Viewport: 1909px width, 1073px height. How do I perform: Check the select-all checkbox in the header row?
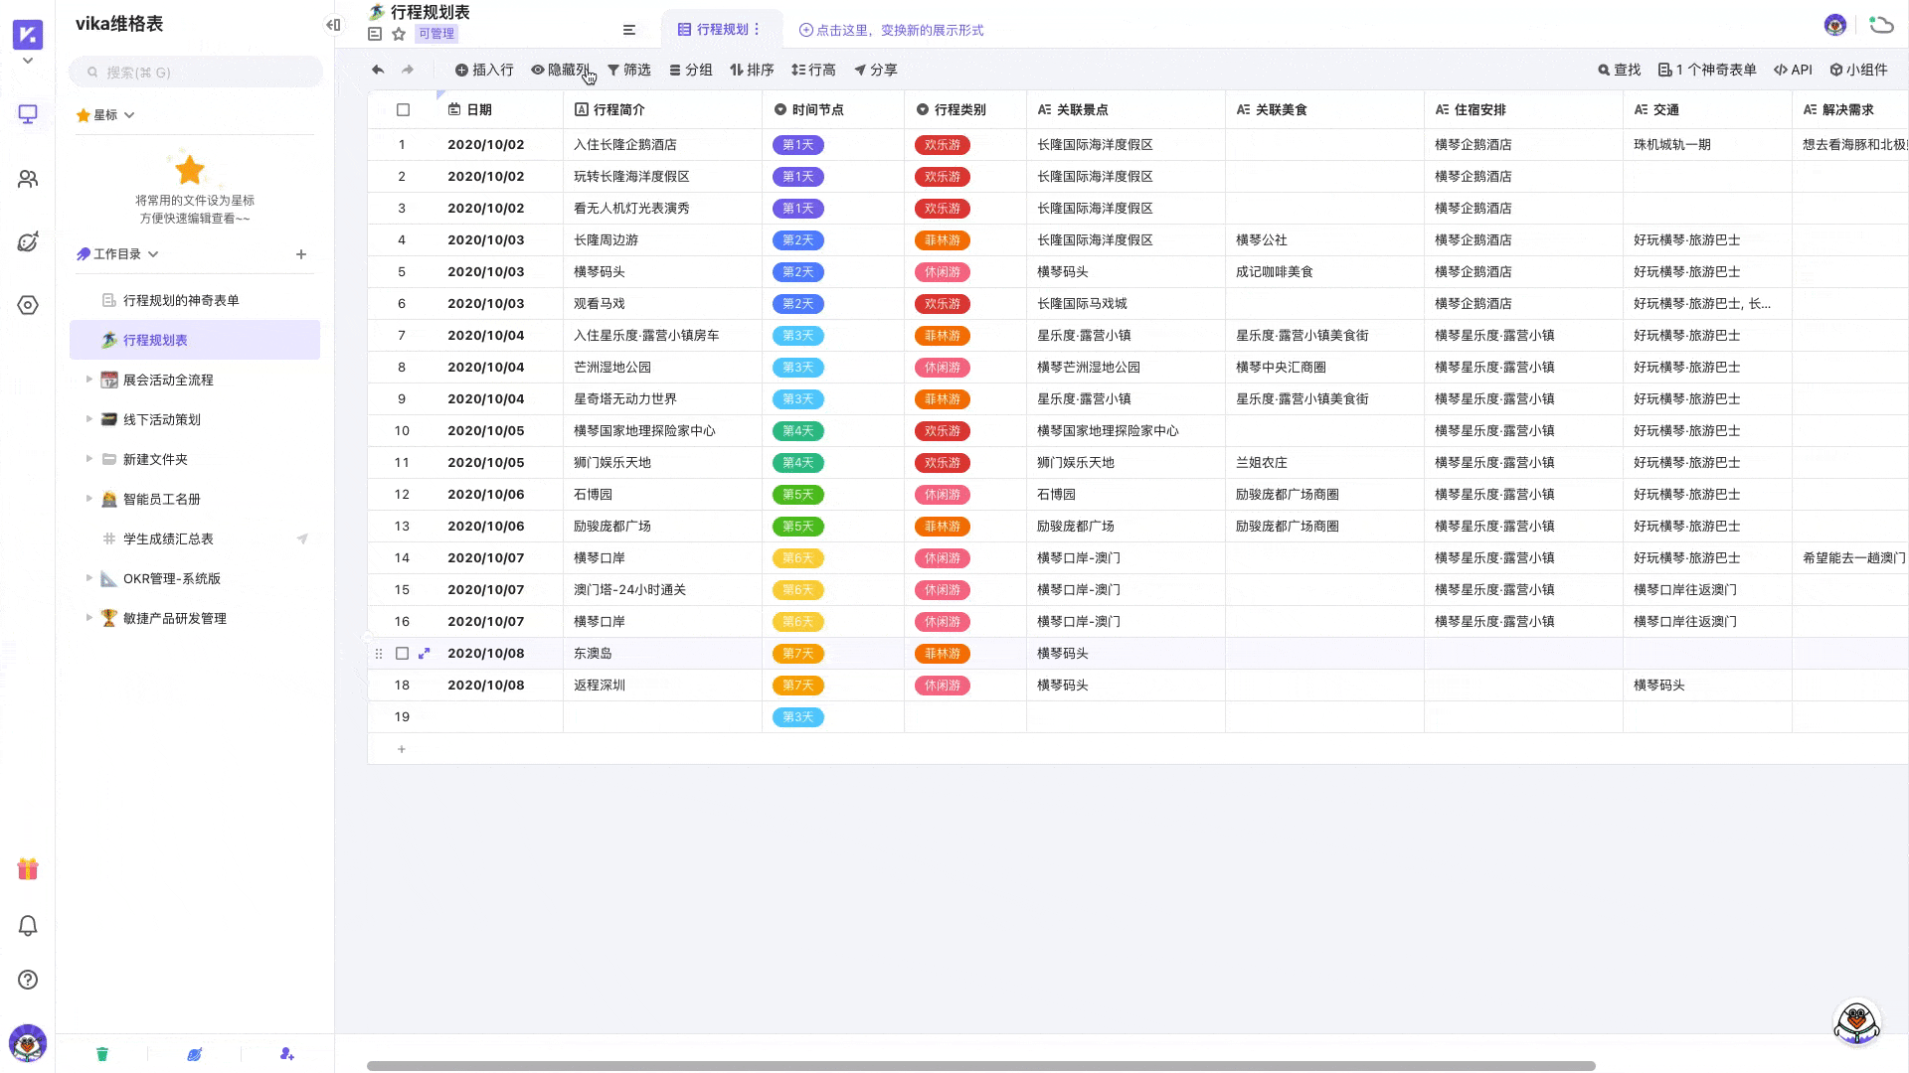tap(403, 110)
